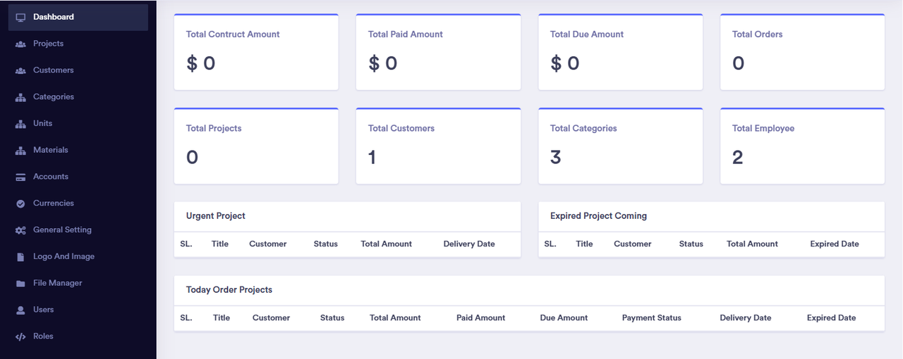Click the Dashboard monitor icon
Screen dimensions: 903x359
(20, 17)
